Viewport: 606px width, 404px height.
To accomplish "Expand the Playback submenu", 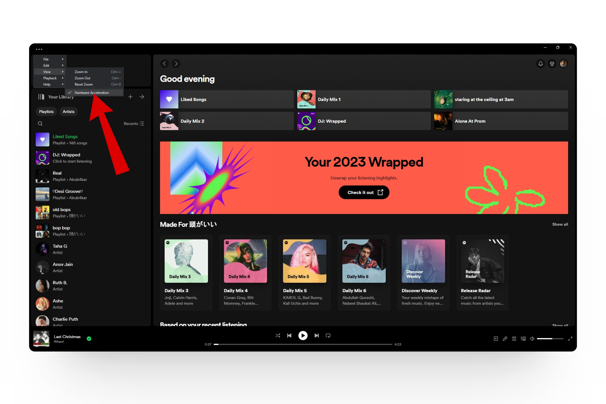I will pyautogui.click(x=50, y=78).
